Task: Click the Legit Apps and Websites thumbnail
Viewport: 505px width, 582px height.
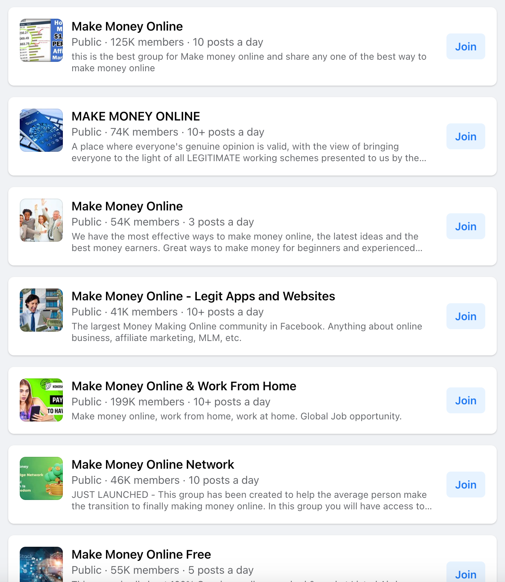Action: tap(41, 310)
